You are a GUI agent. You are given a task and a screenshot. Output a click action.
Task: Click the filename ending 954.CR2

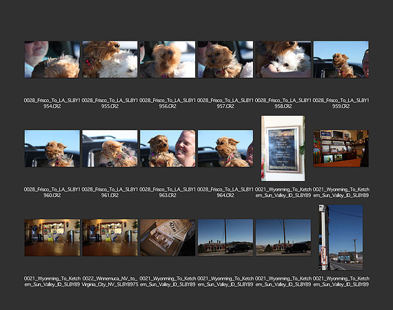click(52, 103)
